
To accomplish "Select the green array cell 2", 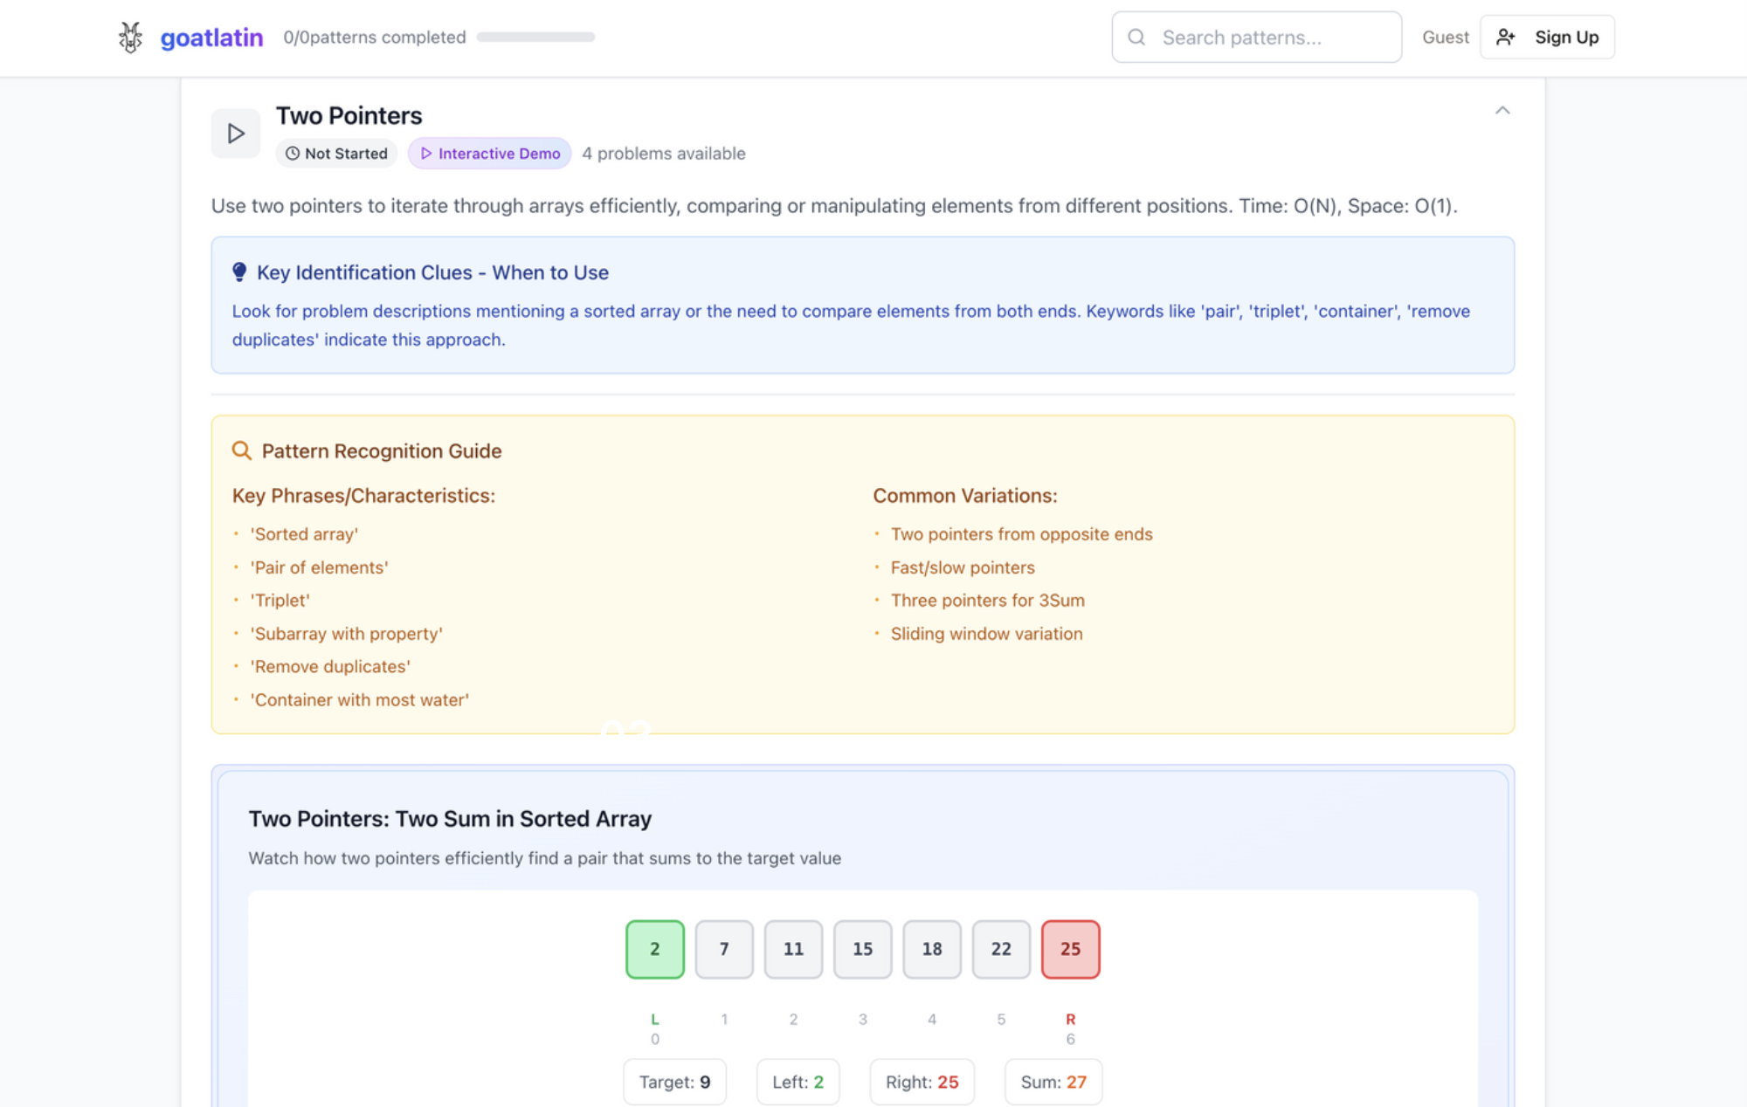I will pos(654,949).
